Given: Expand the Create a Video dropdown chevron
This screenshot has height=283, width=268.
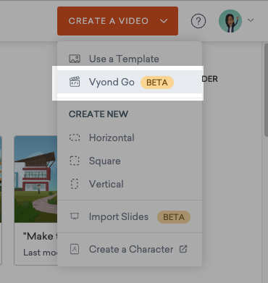Looking at the screenshot, I should [164, 21].
